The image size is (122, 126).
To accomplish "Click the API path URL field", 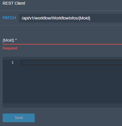I will [x=70, y=18].
